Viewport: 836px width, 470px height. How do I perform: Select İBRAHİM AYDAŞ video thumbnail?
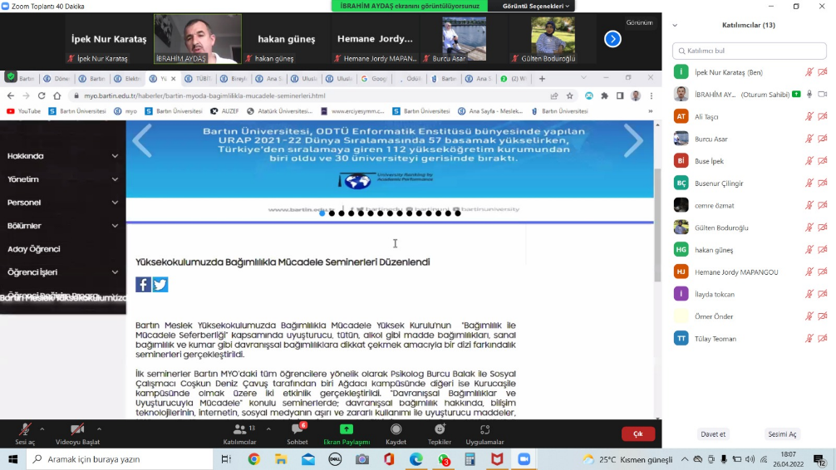(198, 38)
